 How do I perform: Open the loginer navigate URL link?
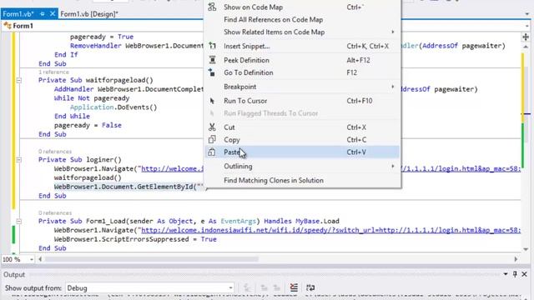(x=173, y=168)
